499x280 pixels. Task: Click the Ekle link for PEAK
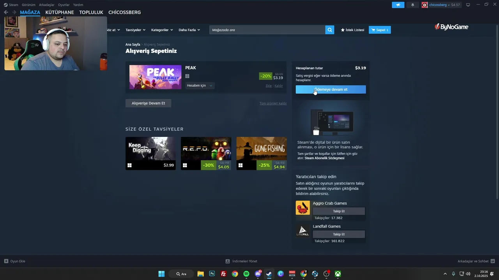269,86
